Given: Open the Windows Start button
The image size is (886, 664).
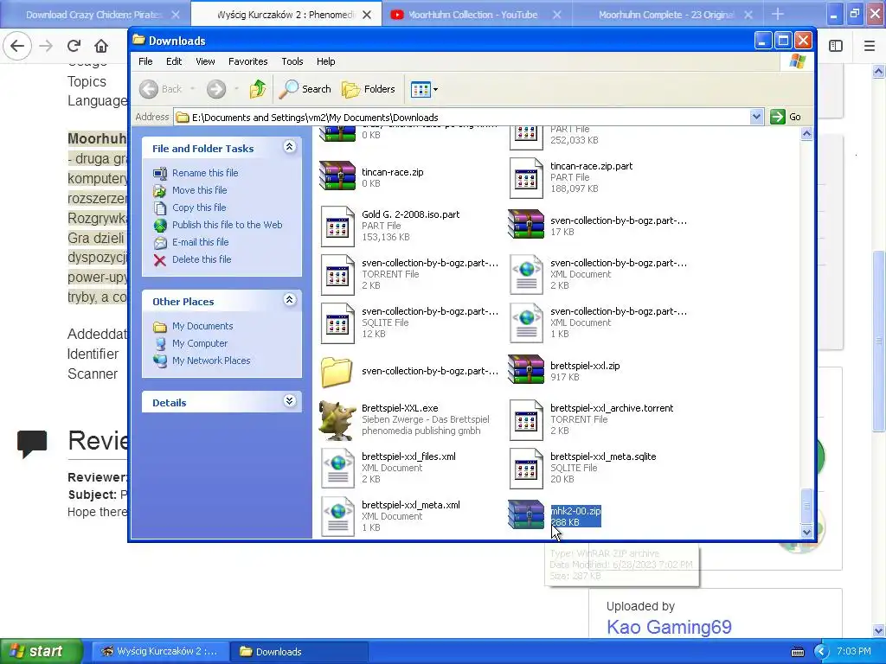Looking at the screenshot, I should 42,651.
